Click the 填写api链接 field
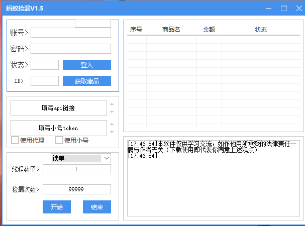Screen dimensions: 305x226 coord(59,108)
